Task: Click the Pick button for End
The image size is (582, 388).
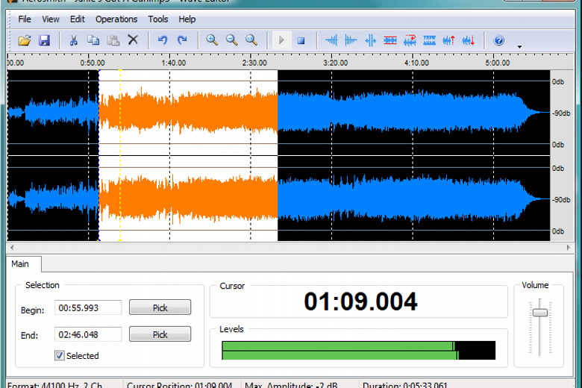Action: click(x=160, y=334)
